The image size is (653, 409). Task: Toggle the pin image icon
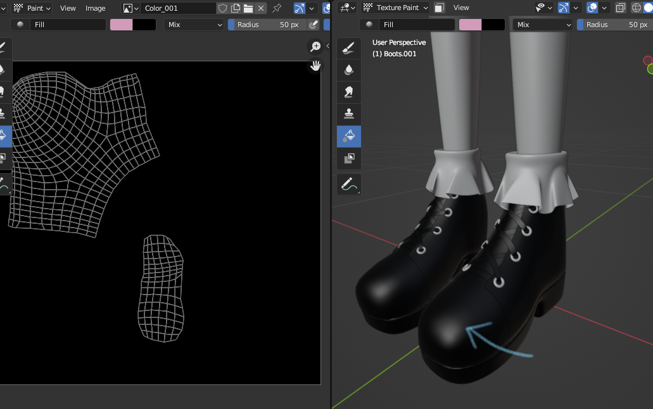point(277,8)
